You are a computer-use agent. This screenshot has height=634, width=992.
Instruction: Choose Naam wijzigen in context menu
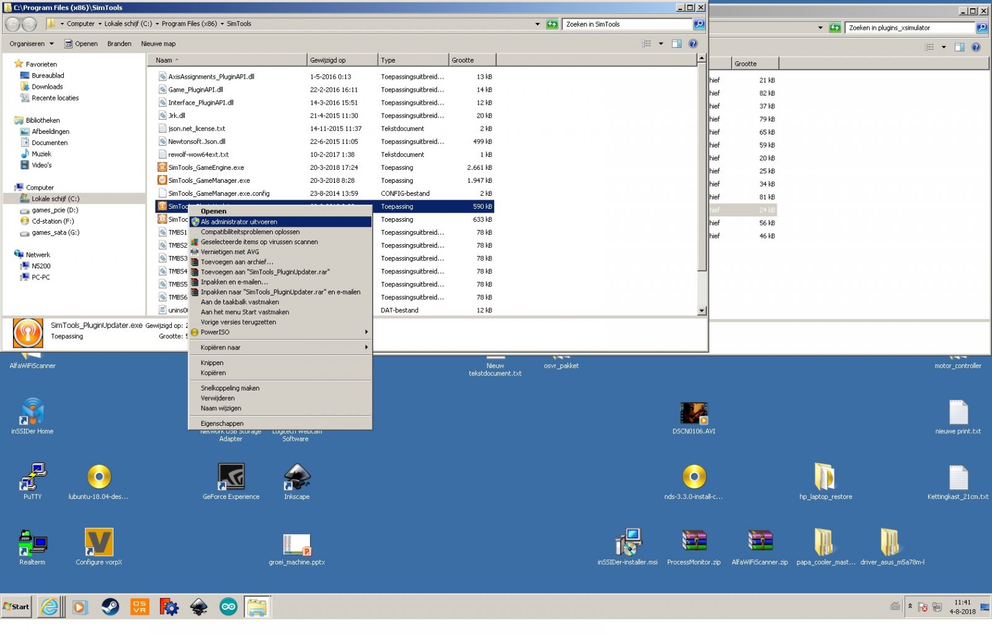[280, 408]
